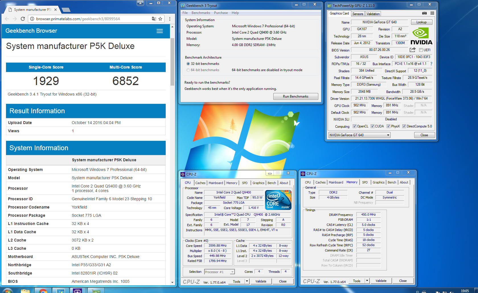Expand Tools dropdown arrow in left CPU-Z window

pyautogui.click(x=247, y=281)
